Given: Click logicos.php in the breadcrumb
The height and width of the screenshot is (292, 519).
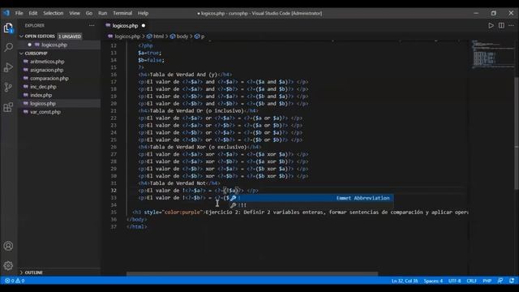Looking at the screenshot, I should pyautogui.click(x=127, y=36).
